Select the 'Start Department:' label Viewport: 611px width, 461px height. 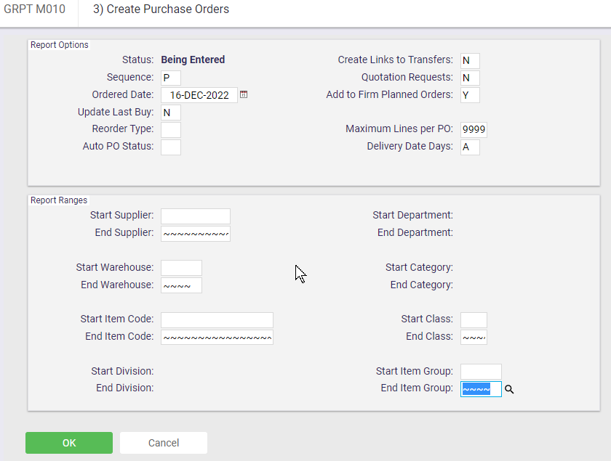[412, 215]
